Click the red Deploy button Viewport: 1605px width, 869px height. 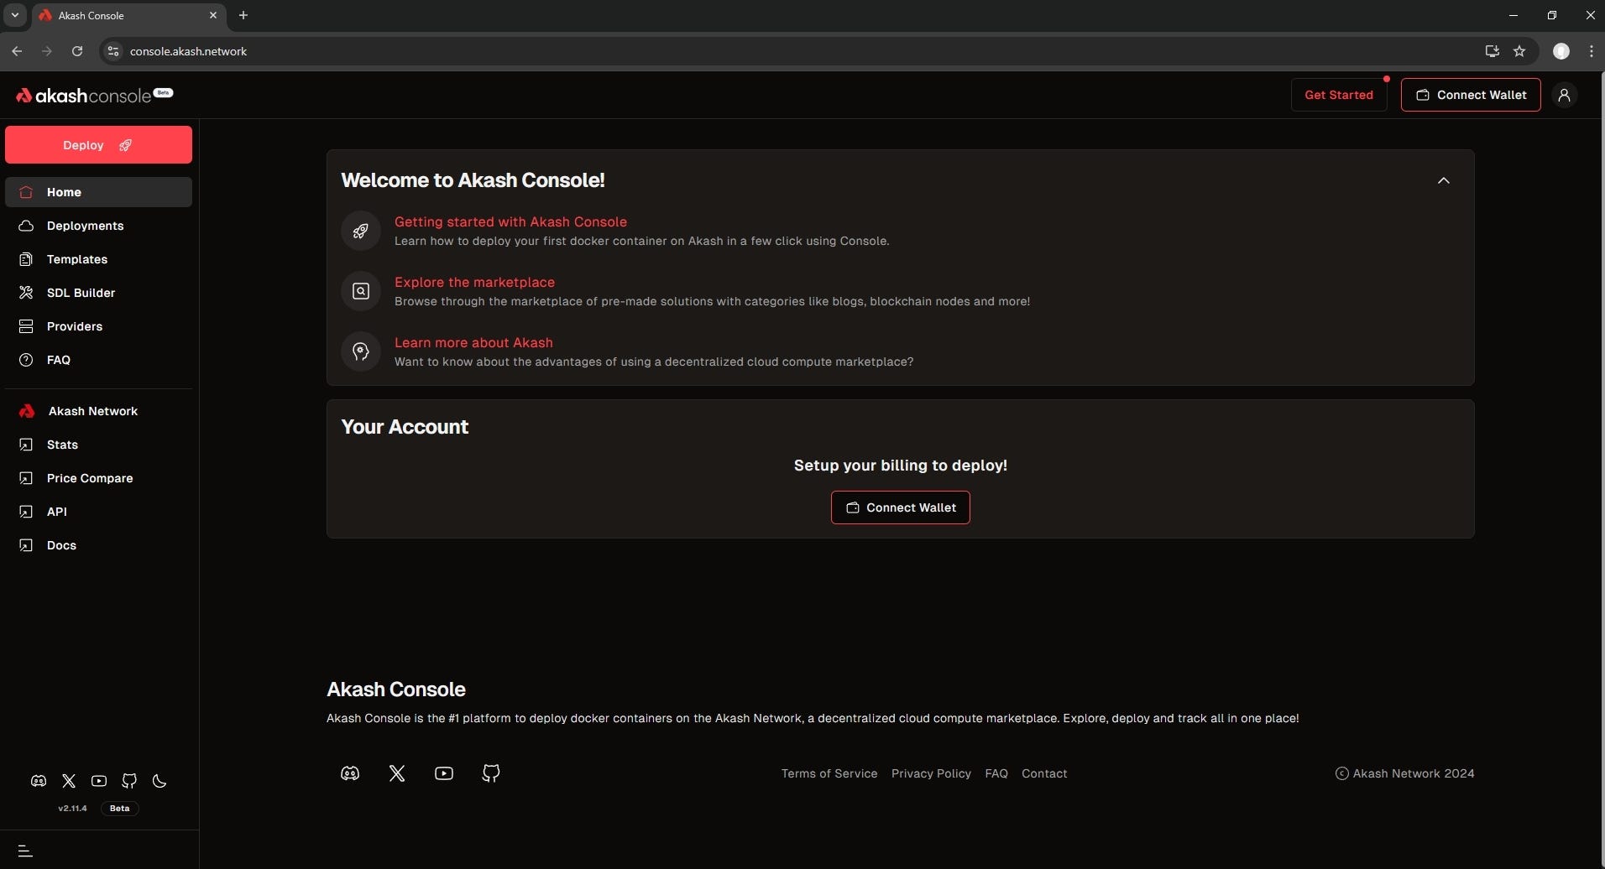(98, 145)
